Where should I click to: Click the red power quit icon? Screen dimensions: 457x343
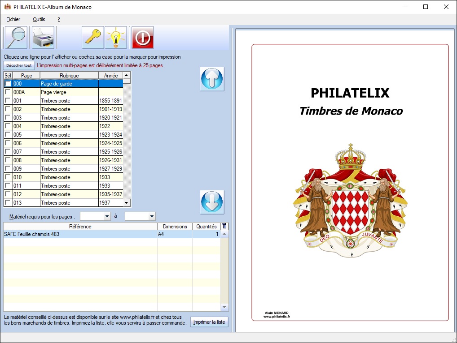coord(143,38)
